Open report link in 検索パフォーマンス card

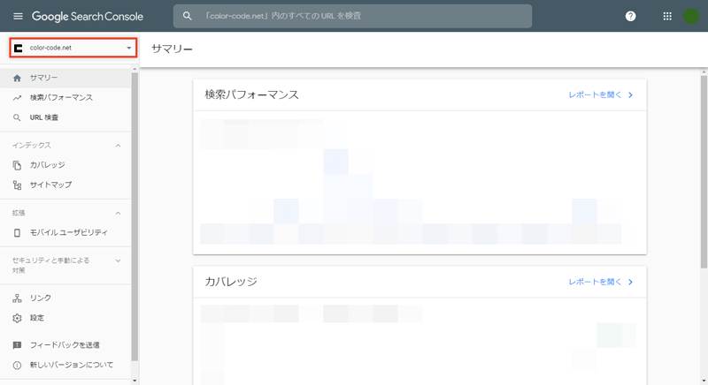(x=595, y=95)
